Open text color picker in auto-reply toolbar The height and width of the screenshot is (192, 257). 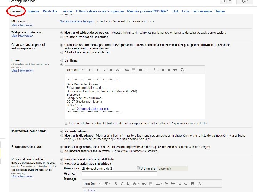click(x=136, y=184)
